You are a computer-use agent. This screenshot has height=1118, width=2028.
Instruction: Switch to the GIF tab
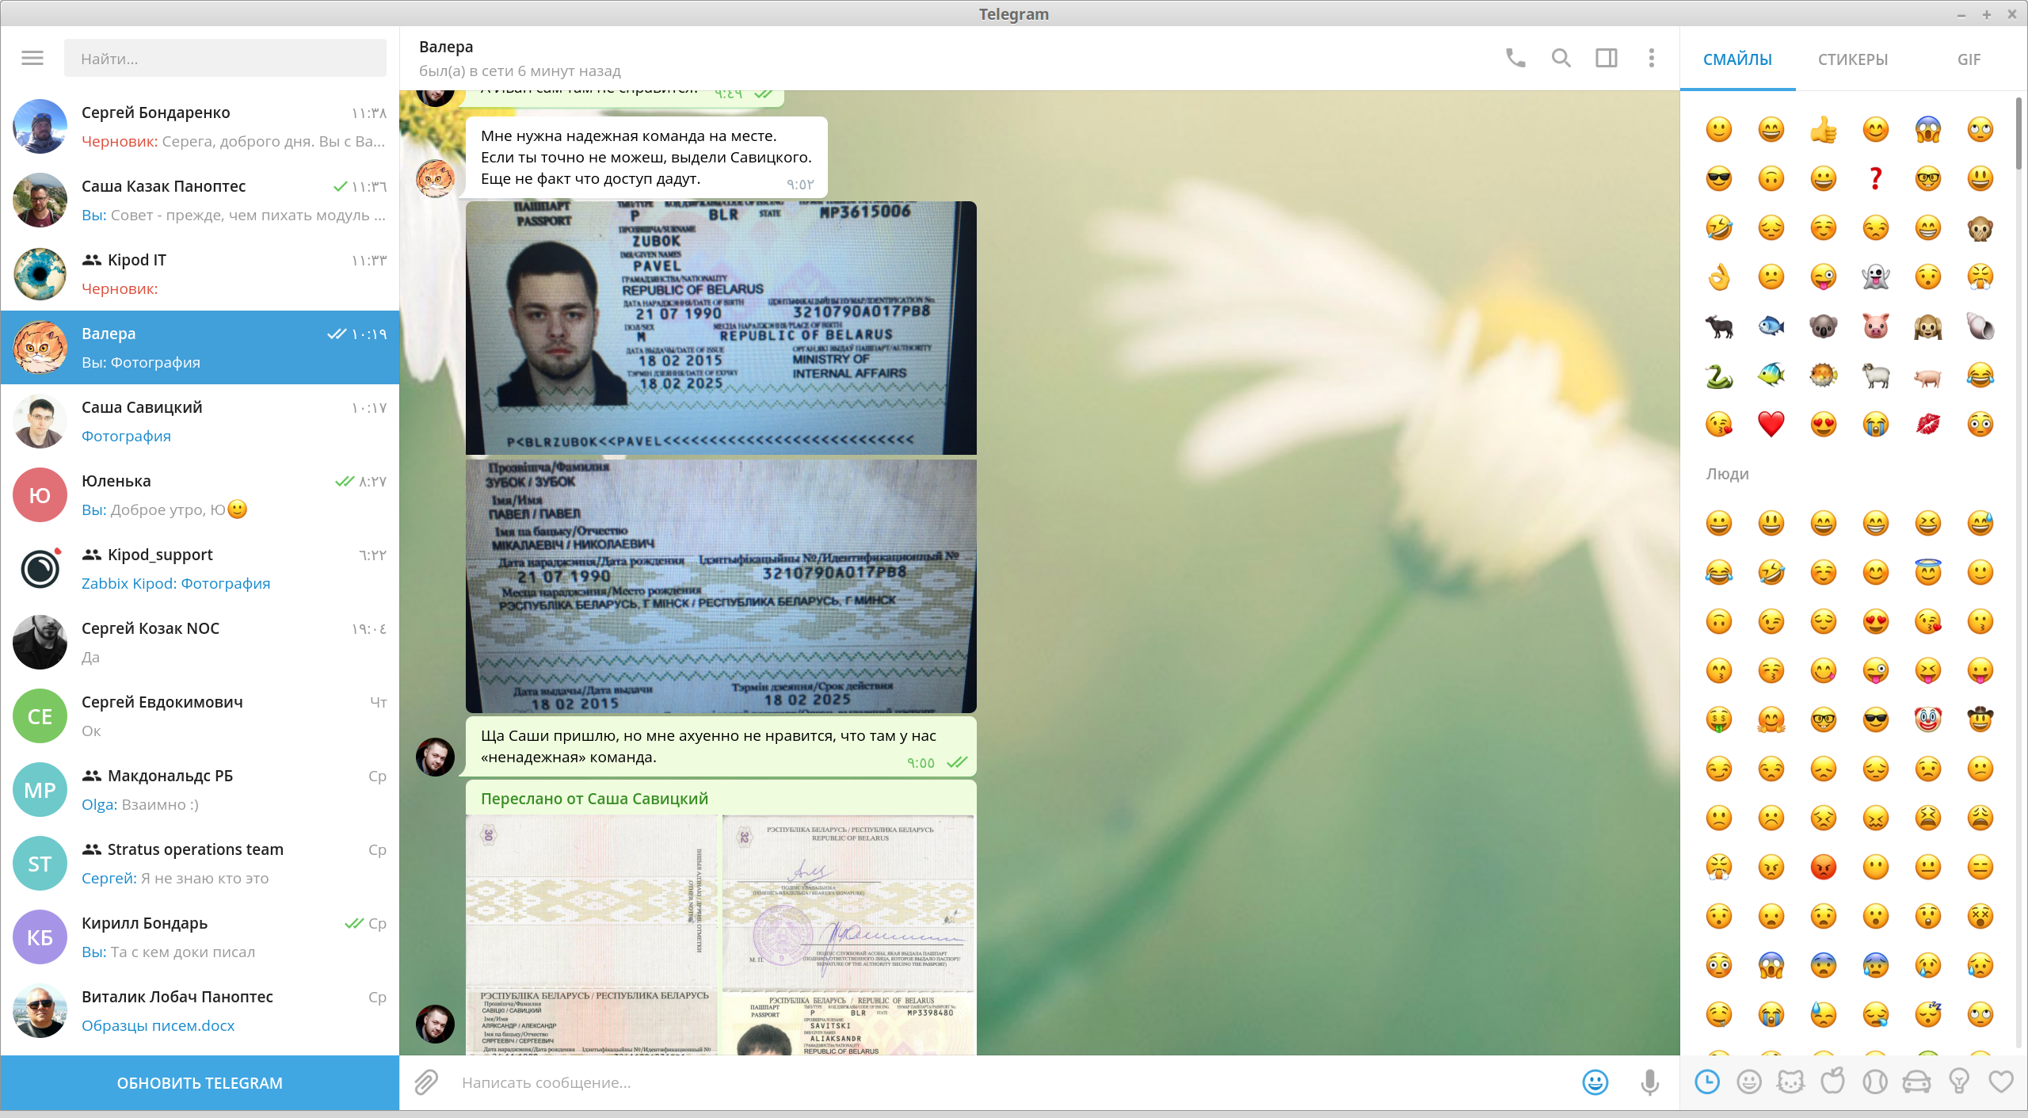pos(1969,59)
